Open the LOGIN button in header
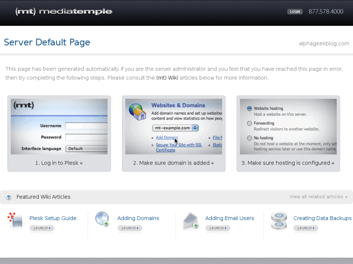 [x=295, y=12]
